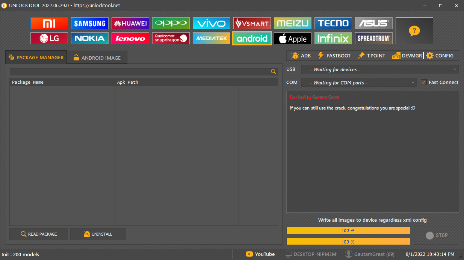Click the Xiaomi MI logo
Viewport: 464px width, 260px height.
49,23
